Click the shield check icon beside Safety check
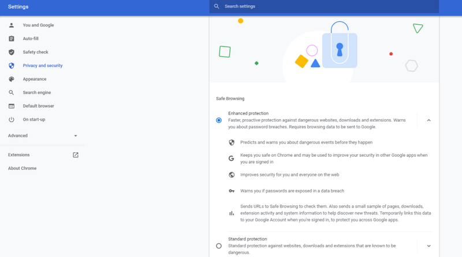Screen dimensions: 462x257 point(11,52)
